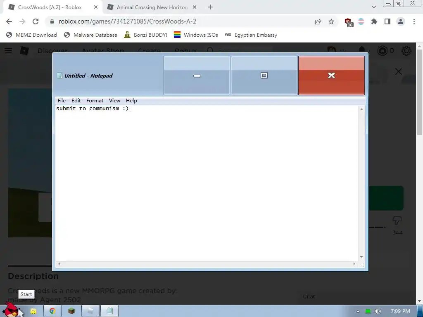Go forward in browser history

(x=22, y=21)
